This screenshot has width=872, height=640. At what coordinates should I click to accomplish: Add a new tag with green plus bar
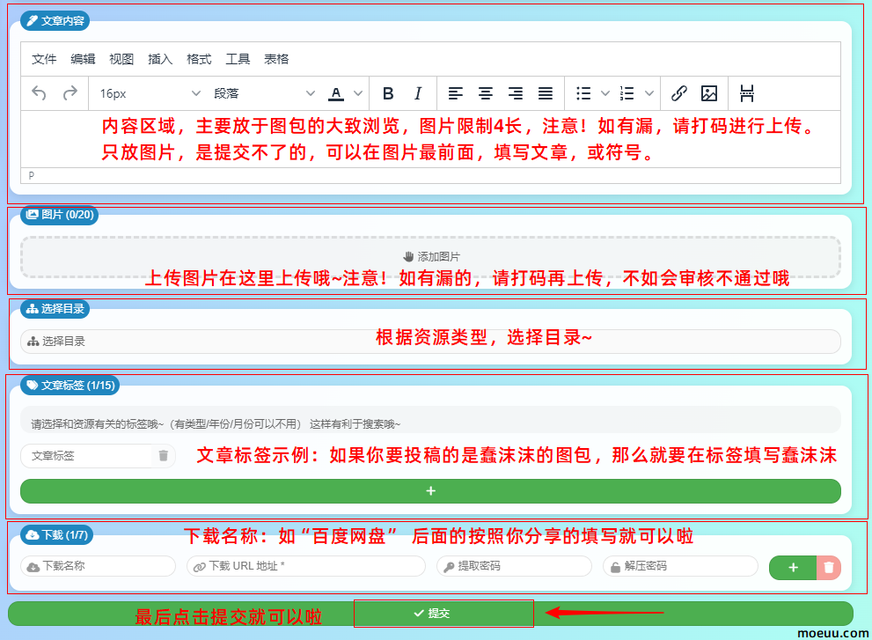430,491
